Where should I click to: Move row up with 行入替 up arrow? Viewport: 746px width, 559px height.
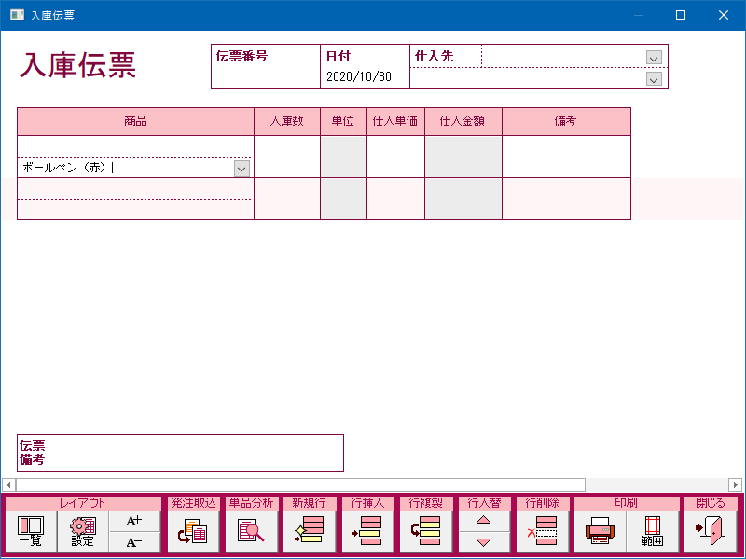(x=483, y=522)
